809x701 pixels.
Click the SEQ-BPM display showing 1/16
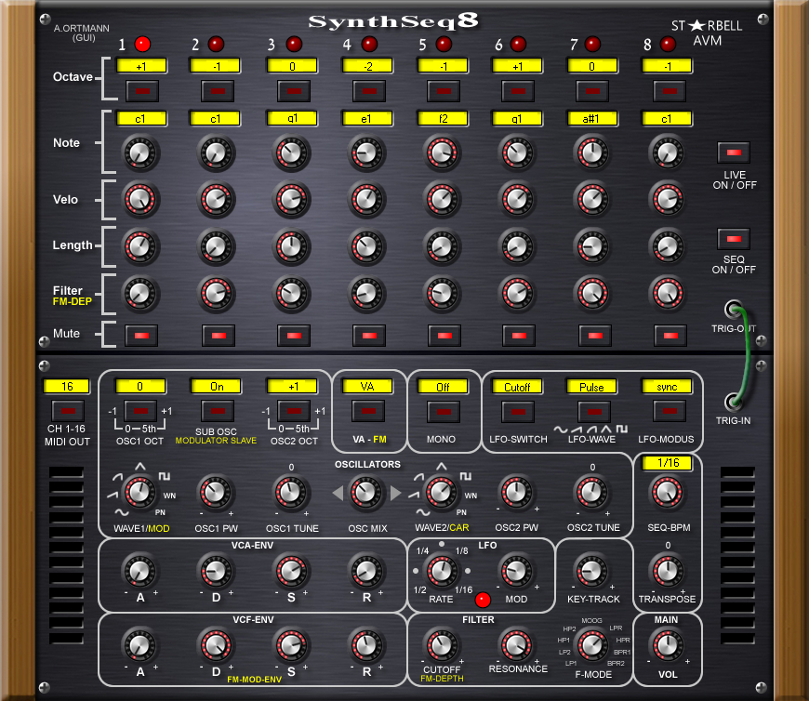click(x=669, y=463)
